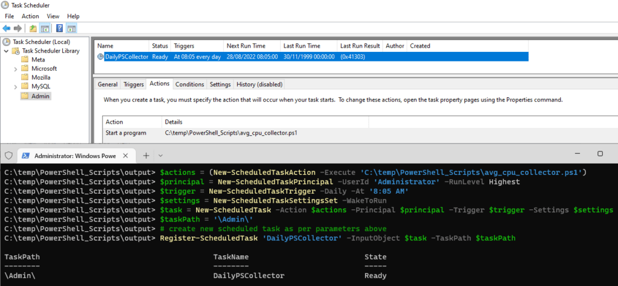Viewport: 618px width, 286px height.
Task: Open the View menu
Action: tap(53, 16)
